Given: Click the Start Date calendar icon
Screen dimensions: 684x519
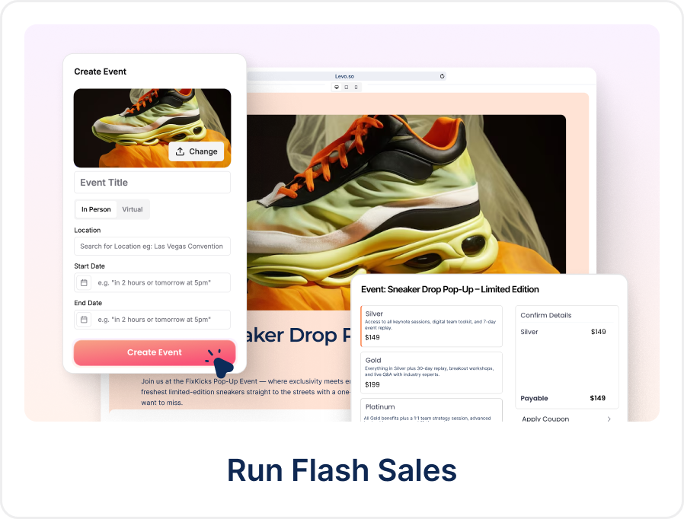Looking at the screenshot, I should click(84, 283).
